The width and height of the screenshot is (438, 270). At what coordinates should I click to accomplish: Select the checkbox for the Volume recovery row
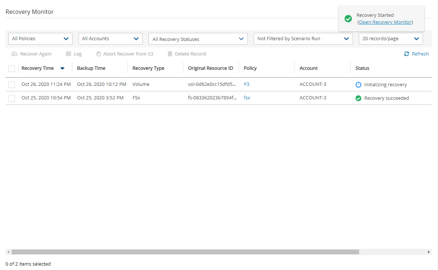[12, 85]
